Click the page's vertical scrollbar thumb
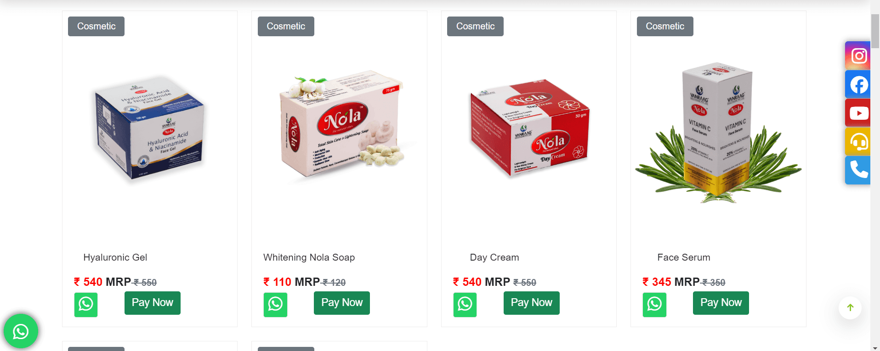880x351 pixels. point(875,30)
